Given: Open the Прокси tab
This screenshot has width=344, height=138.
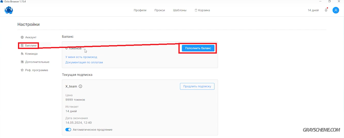Looking at the screenshot, I should coord(160,10).
